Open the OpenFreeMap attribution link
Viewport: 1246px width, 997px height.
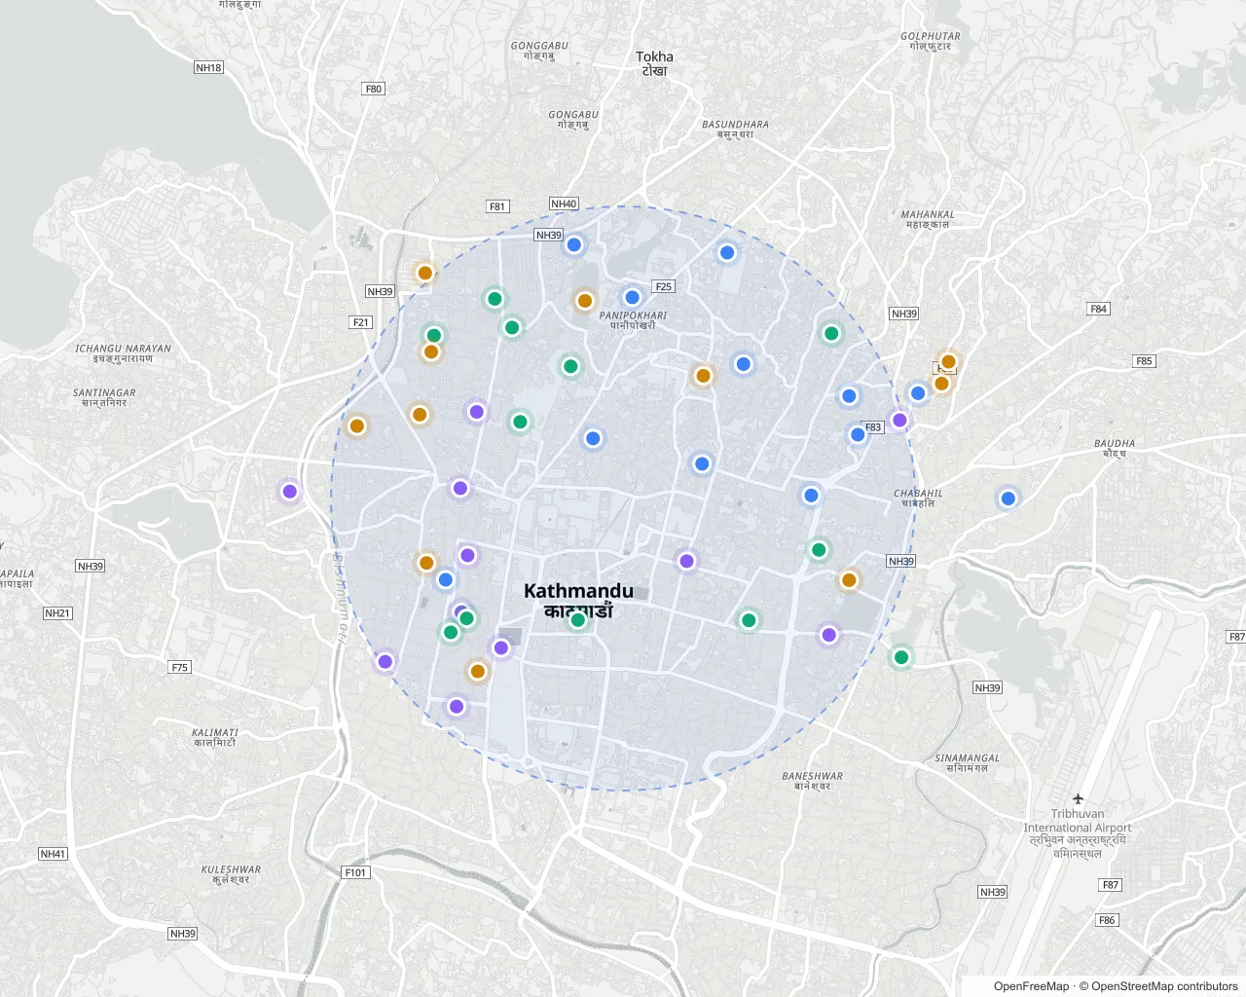point(1031,986)
